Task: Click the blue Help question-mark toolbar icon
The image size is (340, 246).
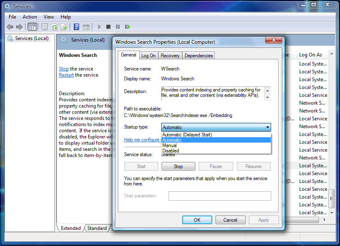Action: coord(76,27)
